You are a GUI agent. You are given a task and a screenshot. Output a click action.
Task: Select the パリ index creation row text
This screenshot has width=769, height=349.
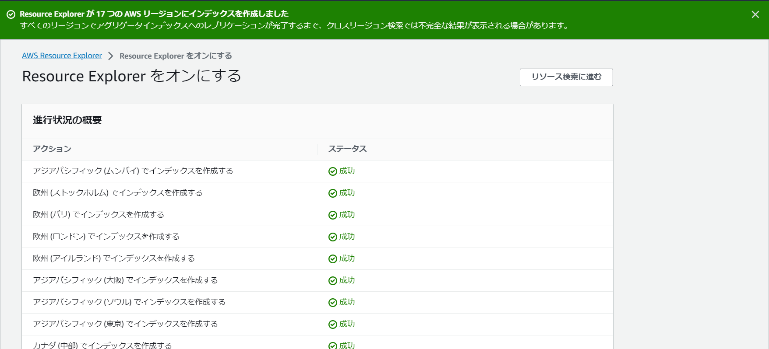tap(99, 215)
